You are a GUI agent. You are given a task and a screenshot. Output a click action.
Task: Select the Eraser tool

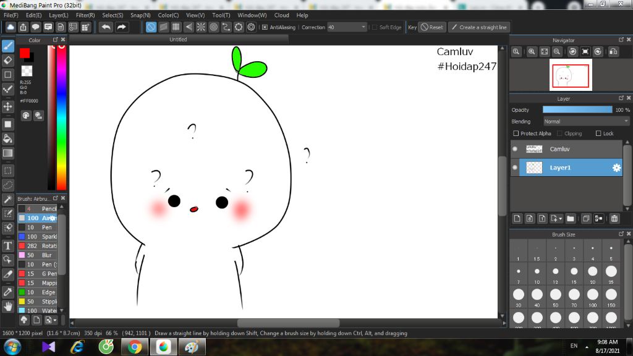[x=7, y=61]
